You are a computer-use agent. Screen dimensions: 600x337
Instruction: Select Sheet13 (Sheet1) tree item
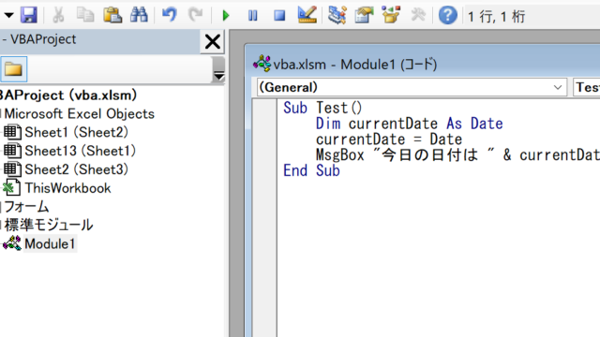point(80,151)
